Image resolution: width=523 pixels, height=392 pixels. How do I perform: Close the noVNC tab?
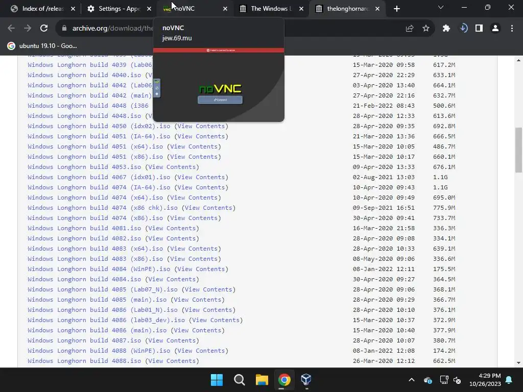225,9
